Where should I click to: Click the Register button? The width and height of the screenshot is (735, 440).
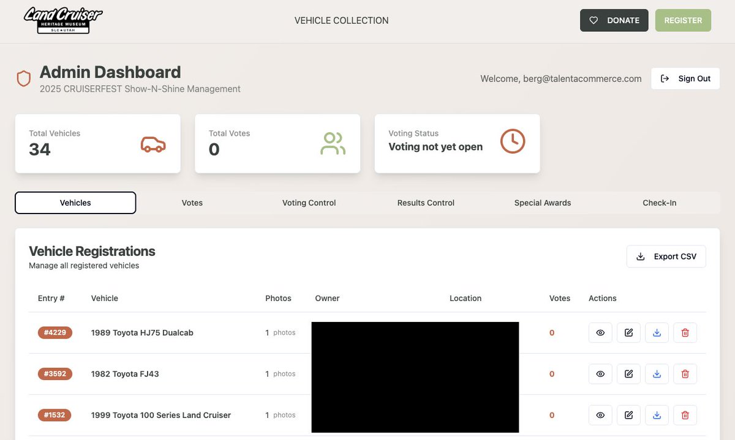683,20
